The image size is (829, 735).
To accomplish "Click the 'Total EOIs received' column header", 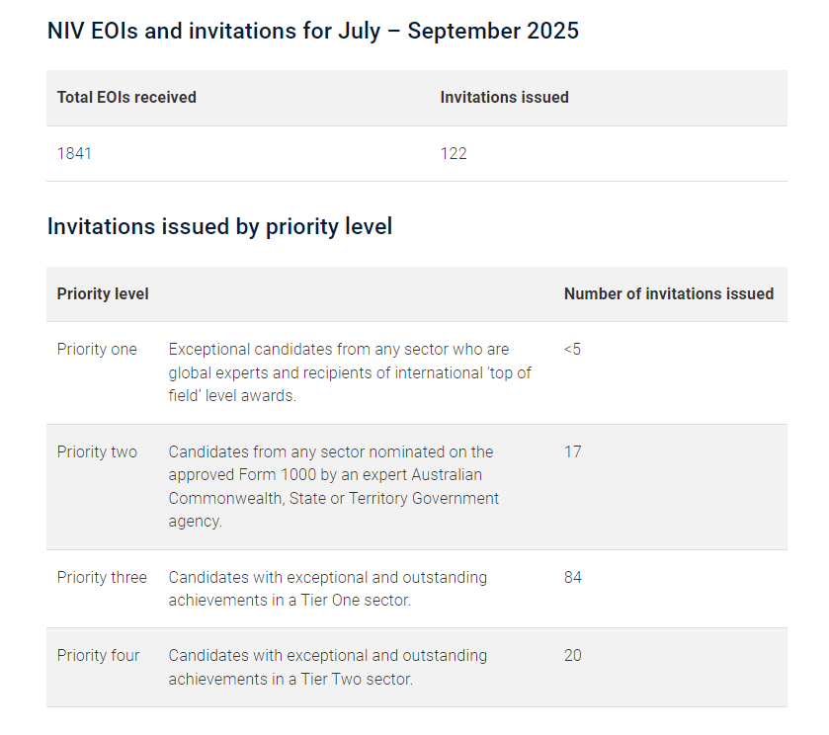I will tap(126, 97).
